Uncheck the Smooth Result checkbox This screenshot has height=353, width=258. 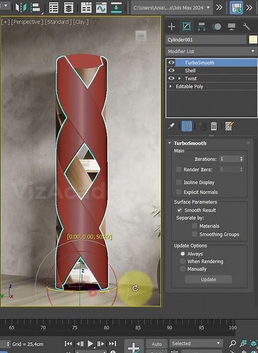(x=179, y=210)
